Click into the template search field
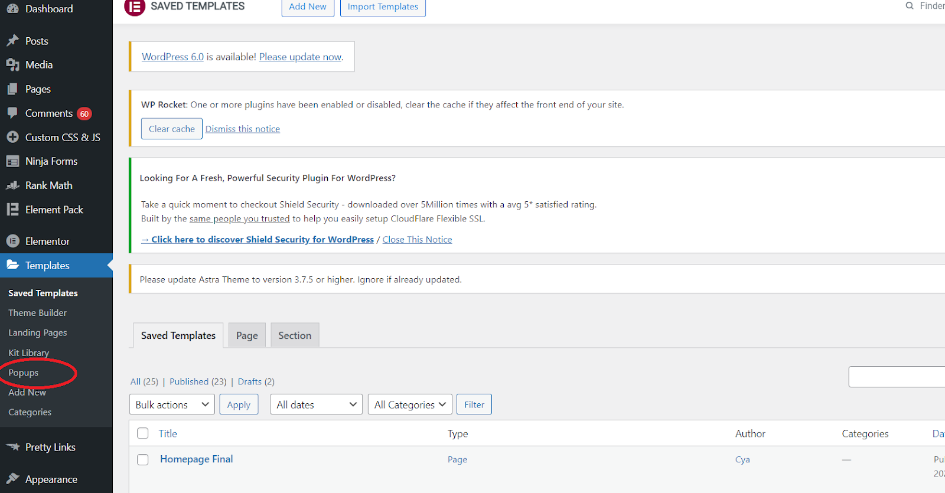This screenshot has height=493, width=945. pos(897,377)
